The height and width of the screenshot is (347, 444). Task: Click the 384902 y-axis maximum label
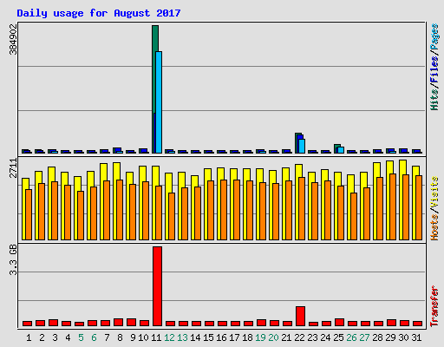tap(13, 39)
